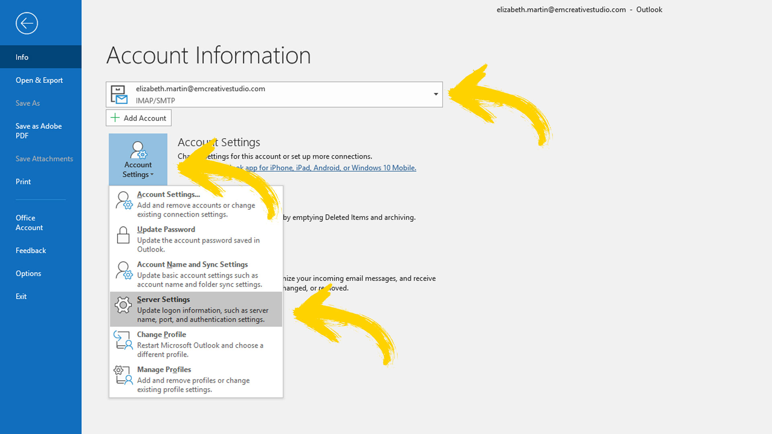This screenshot has height=434, width=772.
Task: Open the Feedback page
Action: 41,250
